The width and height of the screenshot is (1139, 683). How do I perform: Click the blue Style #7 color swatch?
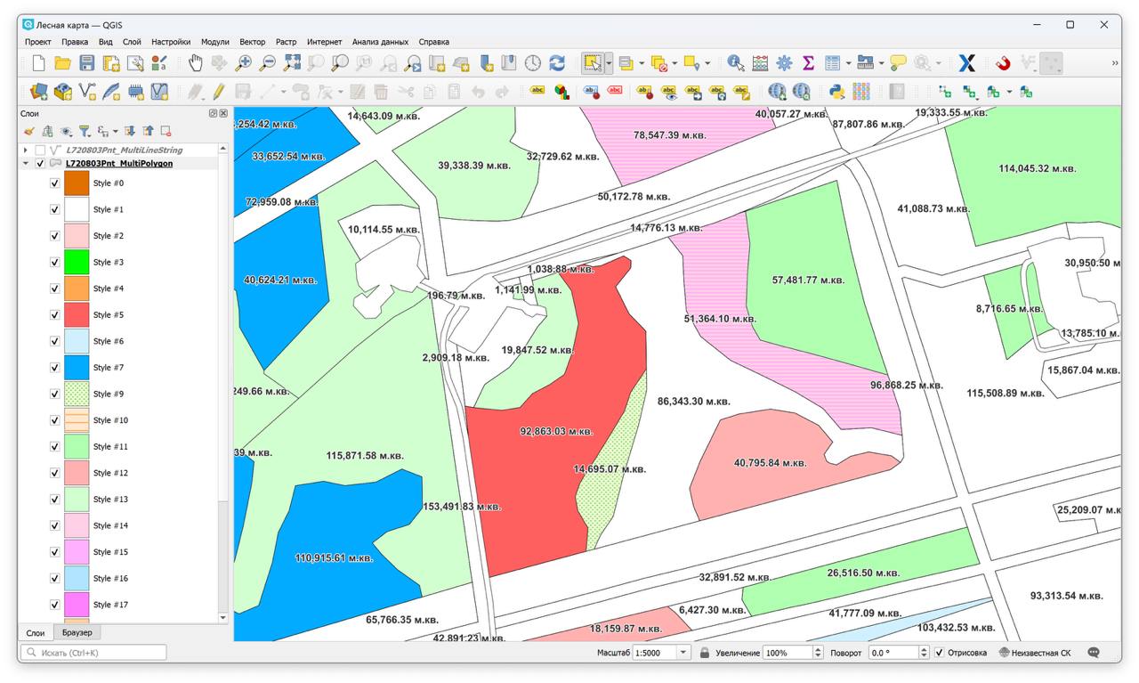[77, 367]
